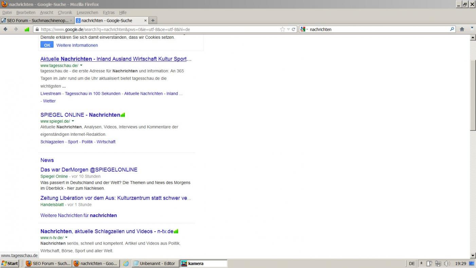Viewport: 476px width, 268px height.
Task: Open the Lesezeichen menu
Action: pyautogui.click(x=87, y=13)
